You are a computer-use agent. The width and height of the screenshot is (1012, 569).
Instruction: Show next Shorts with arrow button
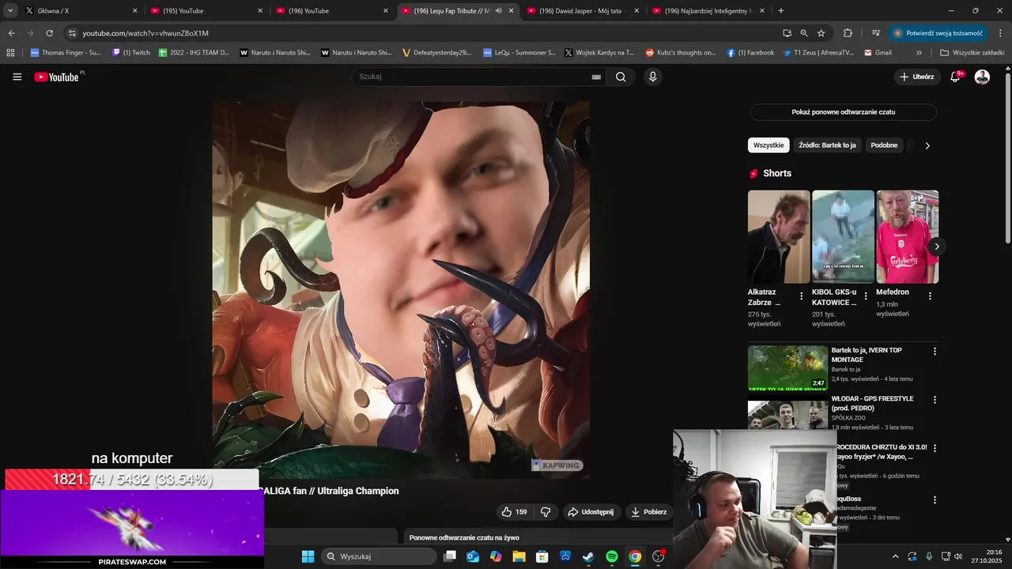point(937,247)
